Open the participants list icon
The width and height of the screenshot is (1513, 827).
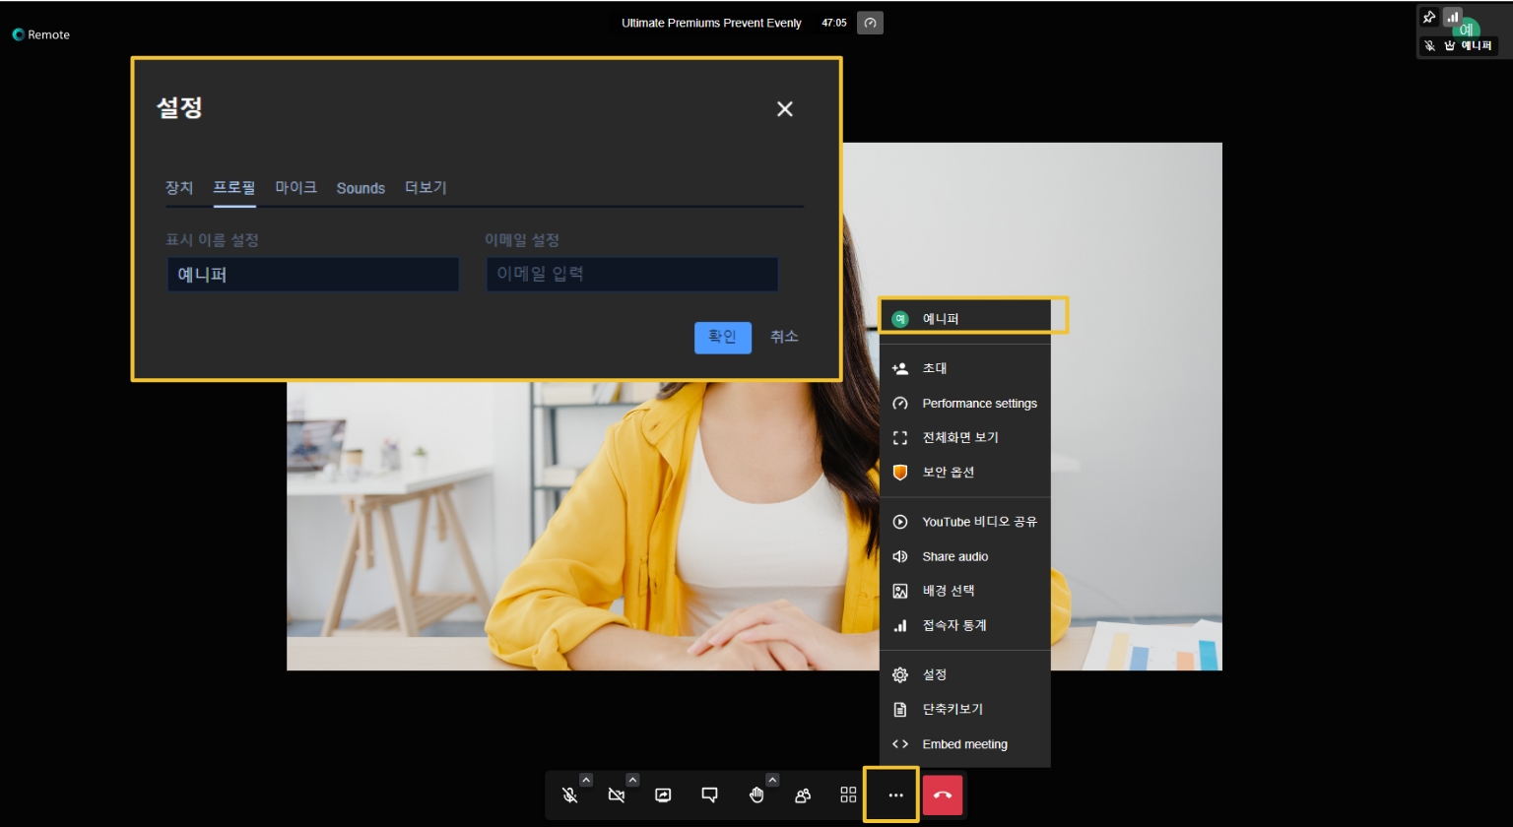point(803,795)
